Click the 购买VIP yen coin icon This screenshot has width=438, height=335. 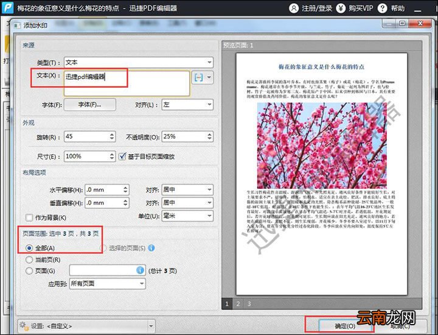pos(341,8)
